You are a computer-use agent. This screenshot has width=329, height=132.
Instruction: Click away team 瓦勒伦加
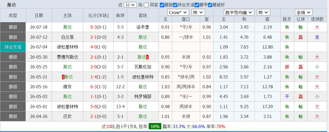tap(143, 67)
